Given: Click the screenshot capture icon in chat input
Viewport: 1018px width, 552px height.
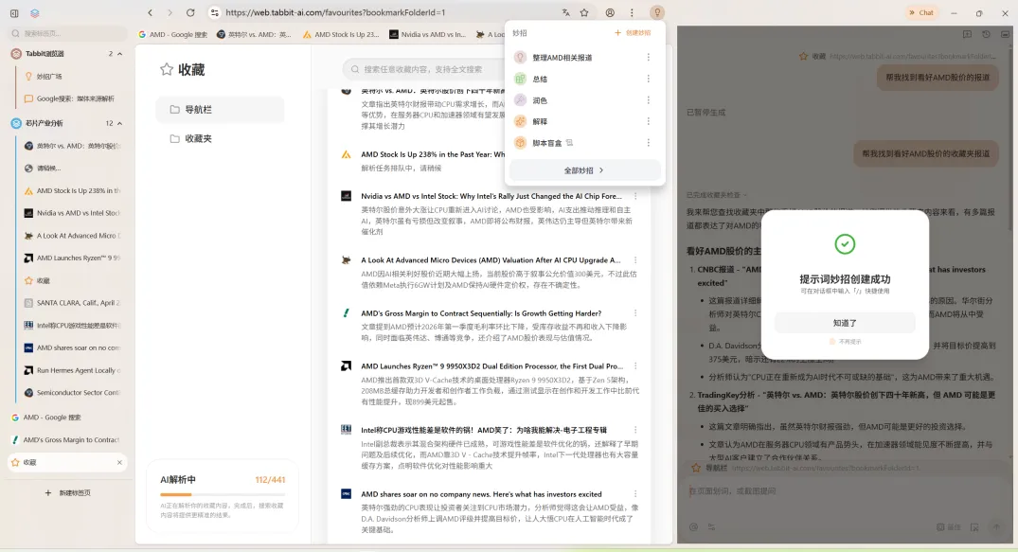Looking at the screenshot, I should click(974, 527).
